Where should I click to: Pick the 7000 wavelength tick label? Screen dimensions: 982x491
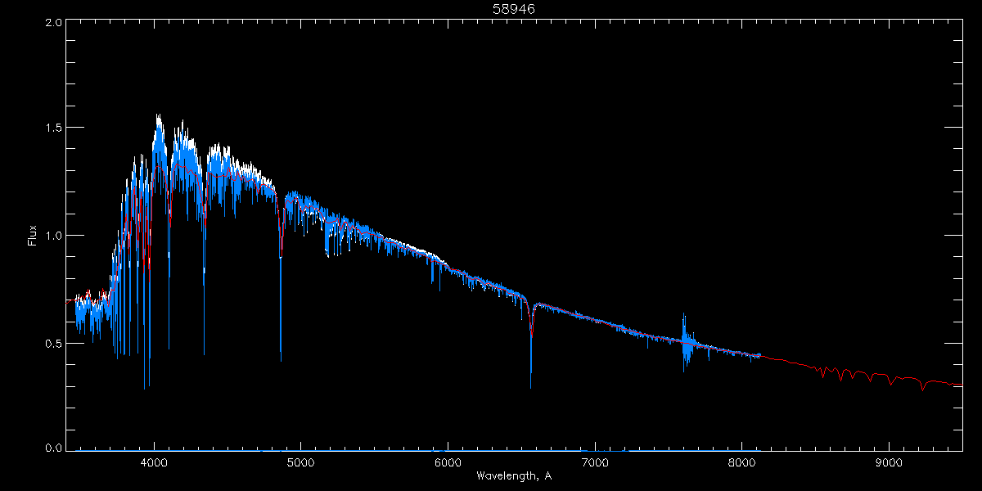click(595, 462)
